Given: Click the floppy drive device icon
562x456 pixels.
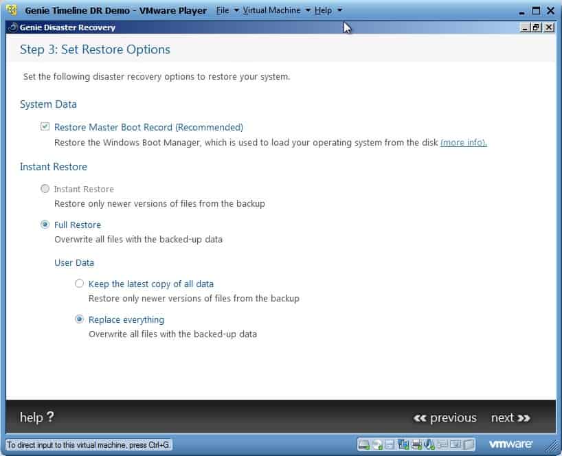Looking at the screenshot, I should (390, 445).
